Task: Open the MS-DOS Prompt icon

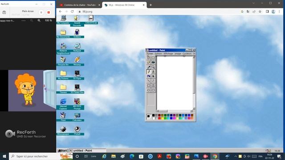Action: pyautogui.click(x=77, y=104)
